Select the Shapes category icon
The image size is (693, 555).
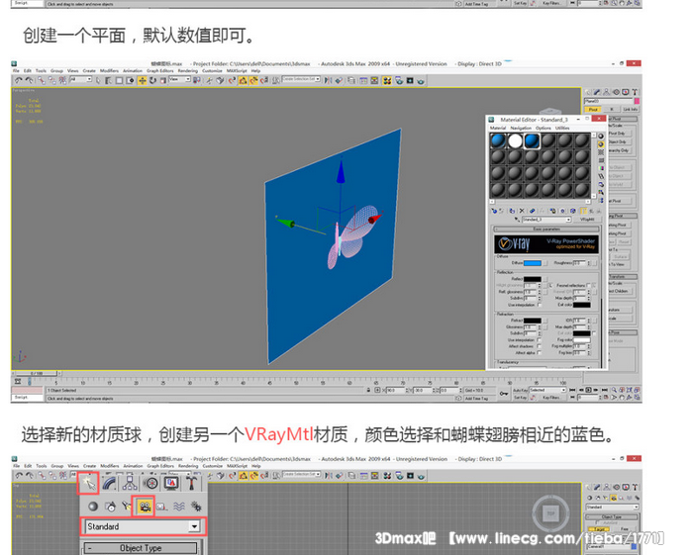pos(111,507)
